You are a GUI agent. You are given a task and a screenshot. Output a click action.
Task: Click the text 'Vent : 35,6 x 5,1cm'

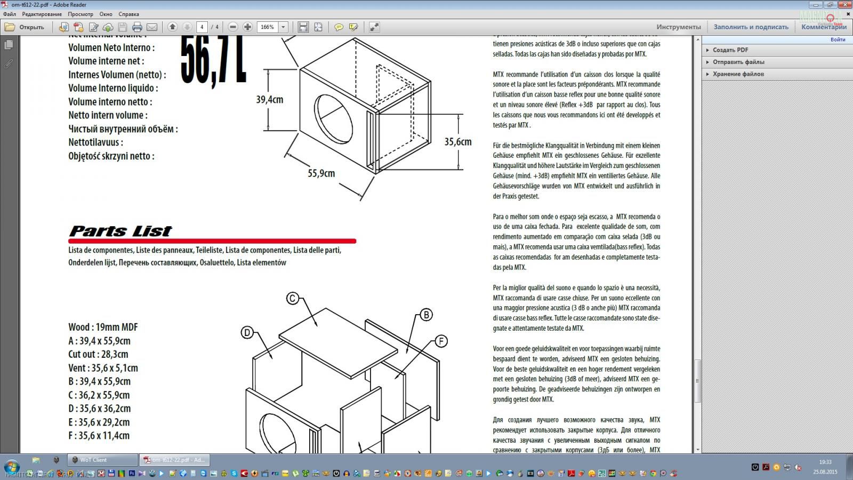click(103, 368)
